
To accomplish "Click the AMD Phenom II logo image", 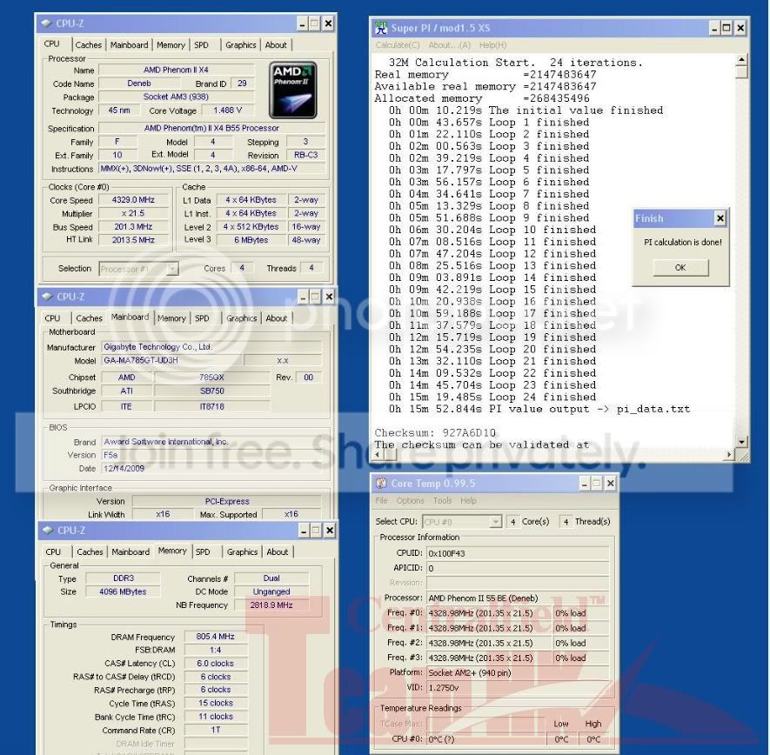I will tap(293, 90).
